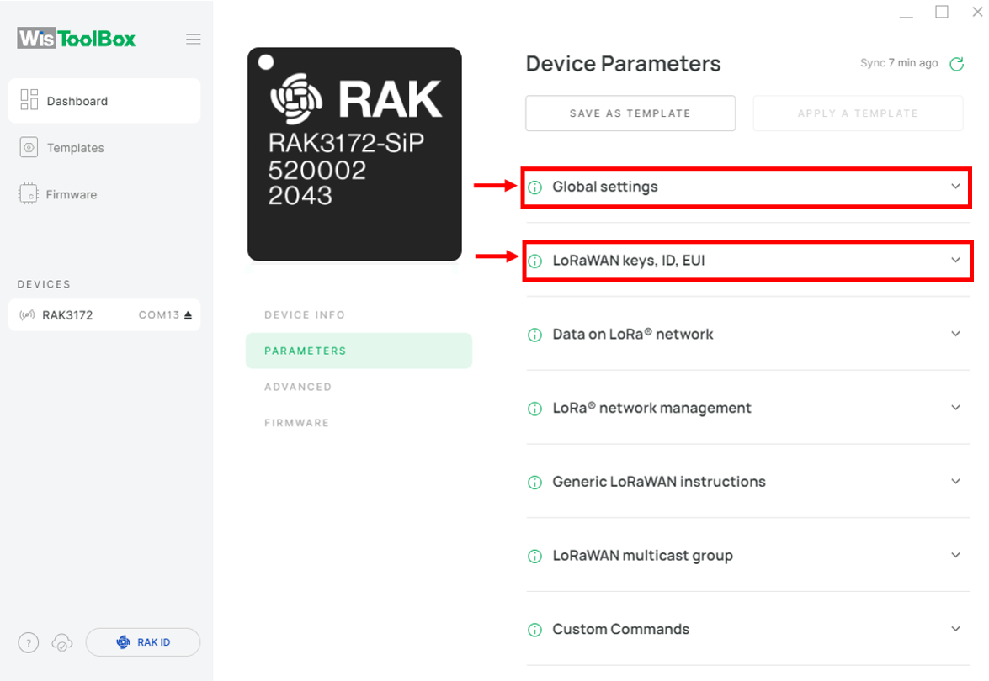Switch to the FIRMWARE device tab

pyautogui.click(x=296, y=423)
